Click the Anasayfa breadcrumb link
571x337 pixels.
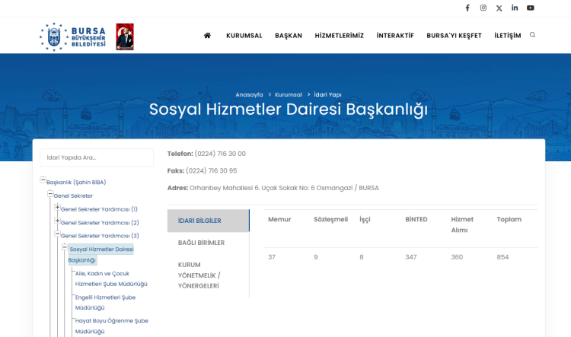(x=250, y=94)
